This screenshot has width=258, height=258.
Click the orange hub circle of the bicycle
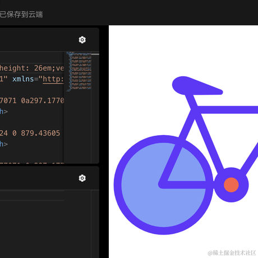pos(231,185)
